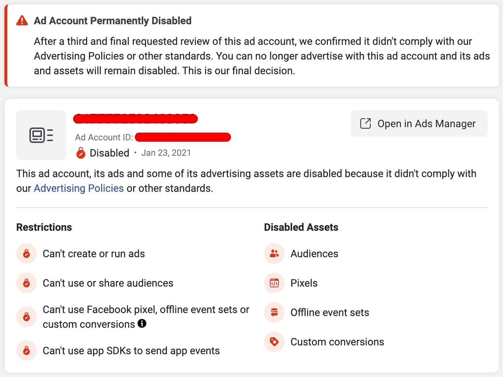
Task: Click the Jan 23, 2021 disabled date
Action: [x=166, y=153]
